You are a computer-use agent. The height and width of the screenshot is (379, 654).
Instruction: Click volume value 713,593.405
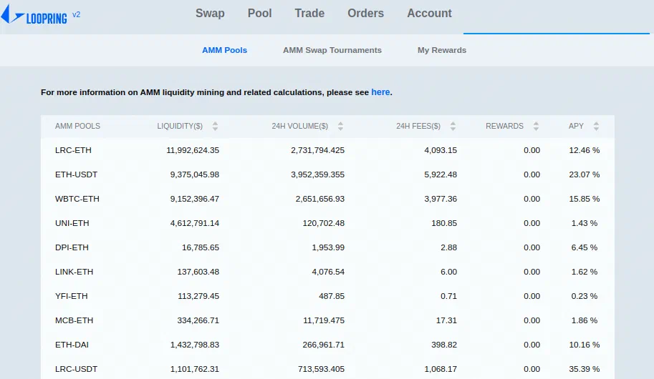(x=321, y=369)
